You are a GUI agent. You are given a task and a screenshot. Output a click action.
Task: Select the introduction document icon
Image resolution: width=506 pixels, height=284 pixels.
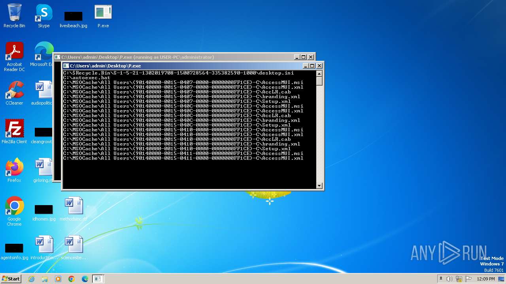pyautogui.click(x=44, y=248)
